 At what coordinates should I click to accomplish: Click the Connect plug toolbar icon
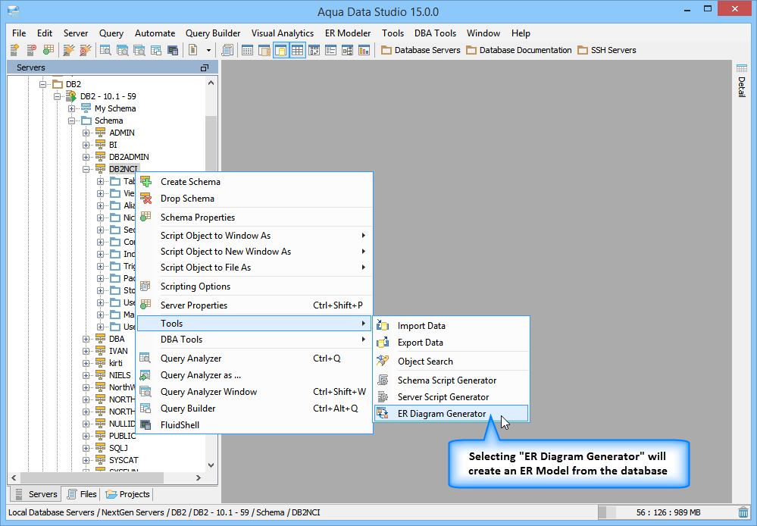pyautogui.click(x=69, y=50)
